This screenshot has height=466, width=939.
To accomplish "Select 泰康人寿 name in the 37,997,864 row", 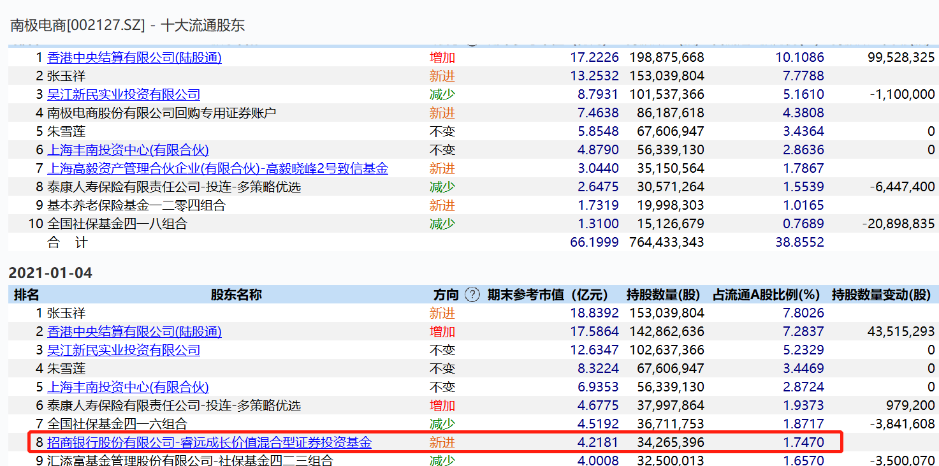I will 174,405.
